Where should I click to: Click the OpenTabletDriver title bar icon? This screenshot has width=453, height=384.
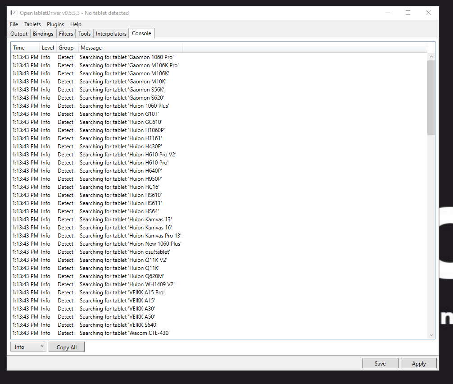(x=13, y=13)
